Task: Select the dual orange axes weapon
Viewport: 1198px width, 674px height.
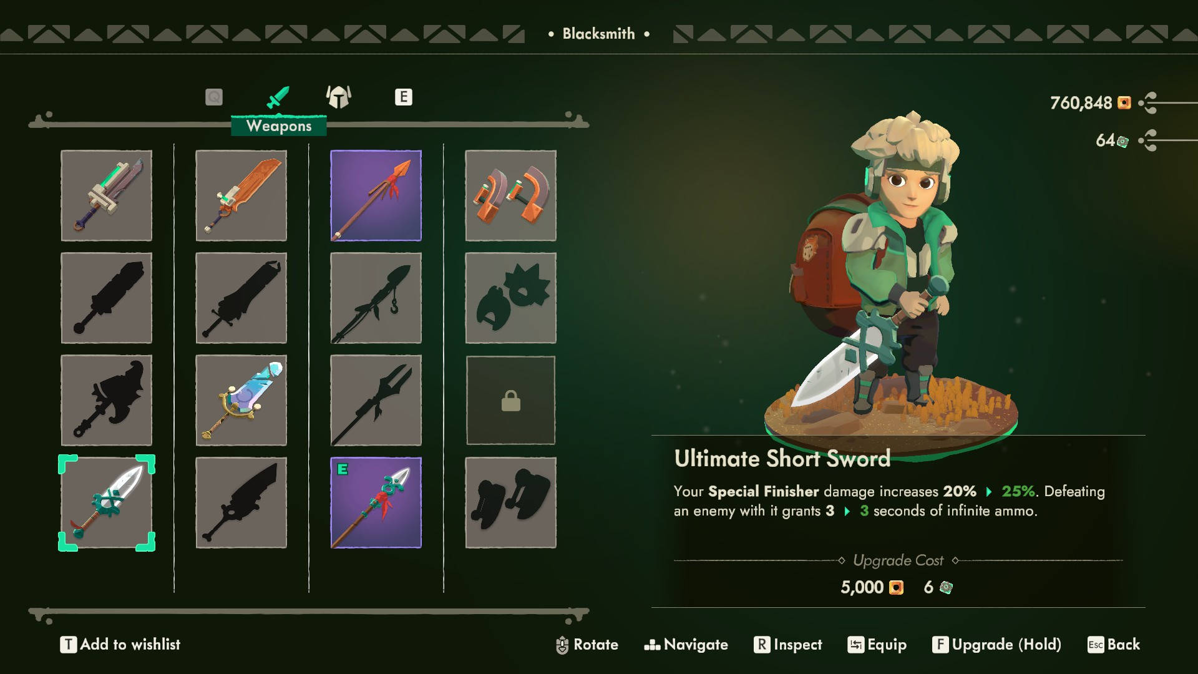Action: click(x=510, y=195)
